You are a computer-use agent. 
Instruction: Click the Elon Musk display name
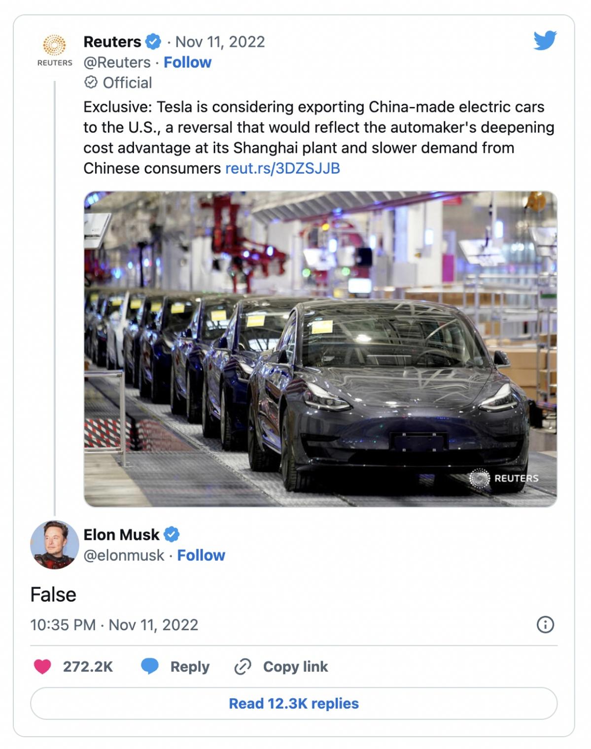click(121, 534)
